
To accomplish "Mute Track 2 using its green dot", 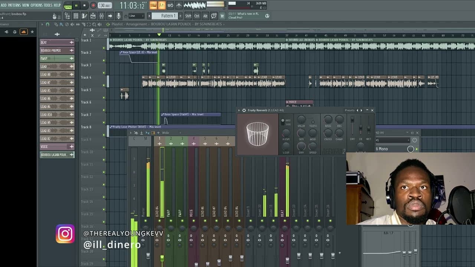I will click(104, 60).
